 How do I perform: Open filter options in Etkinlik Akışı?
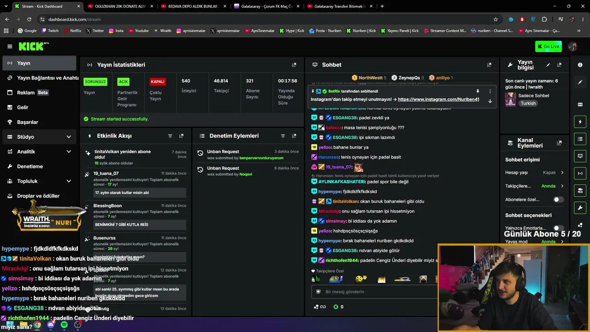coord(170,136)
